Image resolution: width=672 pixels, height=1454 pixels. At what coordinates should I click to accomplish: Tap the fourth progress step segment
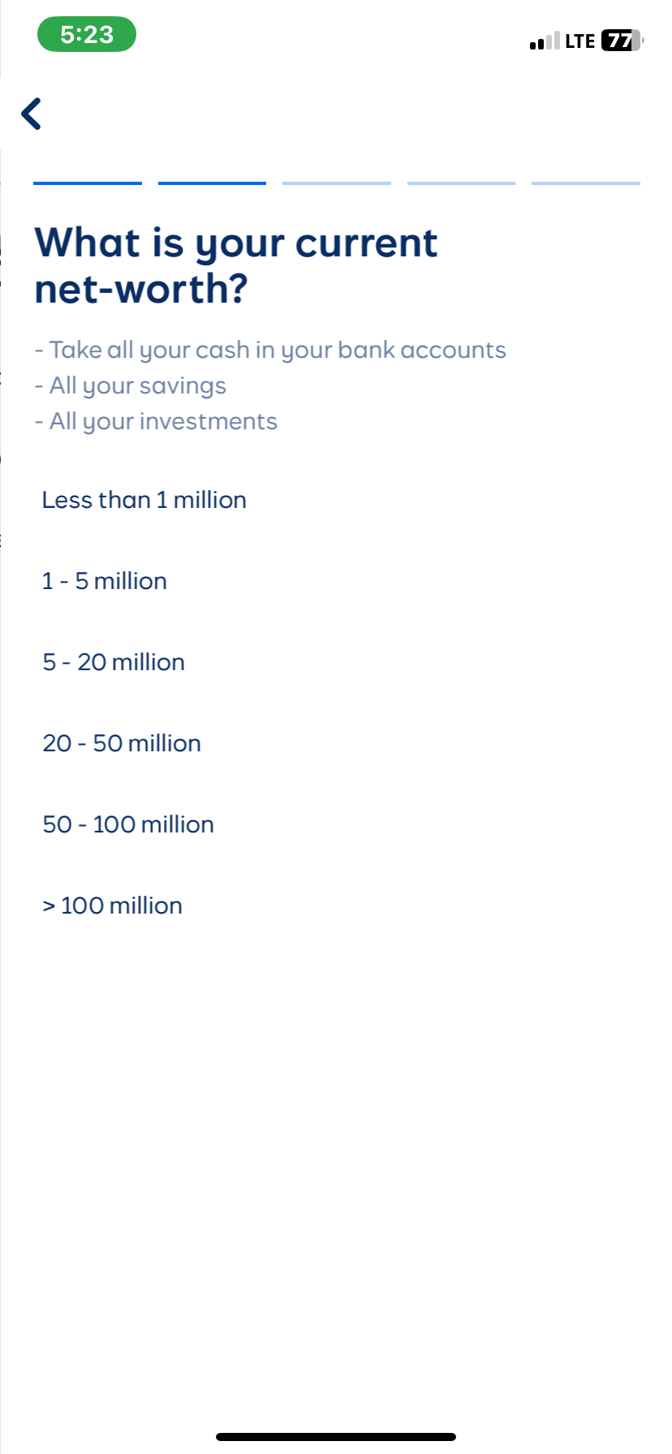[x=461, y=183]
